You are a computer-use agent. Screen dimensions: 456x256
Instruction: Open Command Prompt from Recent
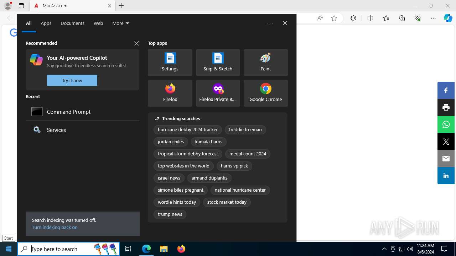[82, 112]
